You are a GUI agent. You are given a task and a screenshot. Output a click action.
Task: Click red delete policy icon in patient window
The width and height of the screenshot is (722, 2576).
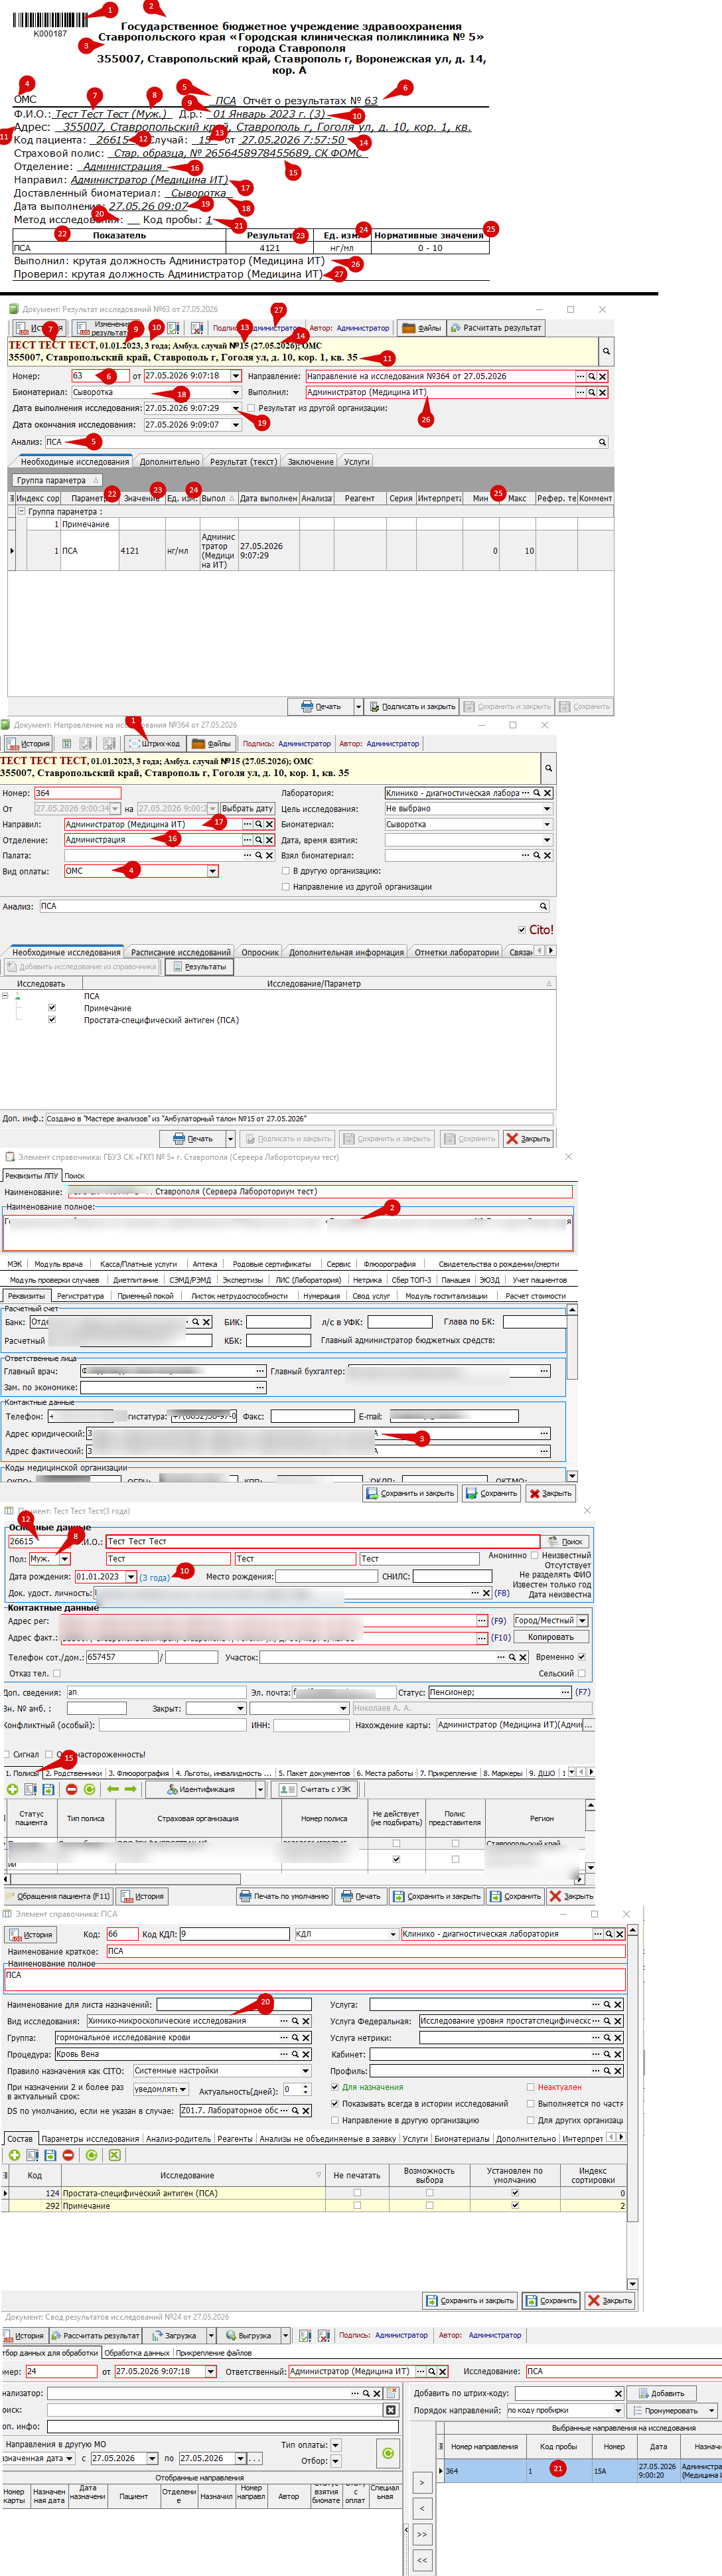[x=71, y=1789]
